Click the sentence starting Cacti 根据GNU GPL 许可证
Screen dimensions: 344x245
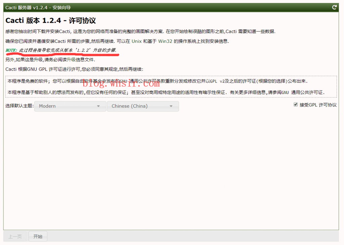coord(74,69)
